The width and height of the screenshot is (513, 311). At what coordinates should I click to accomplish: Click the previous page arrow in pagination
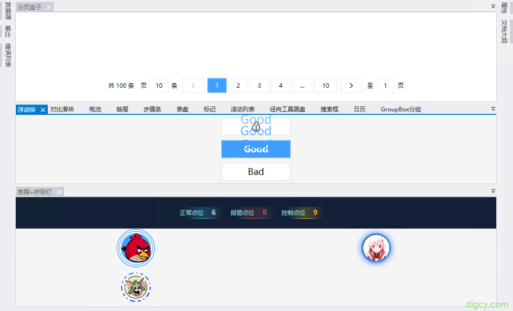tap(193, 85)
